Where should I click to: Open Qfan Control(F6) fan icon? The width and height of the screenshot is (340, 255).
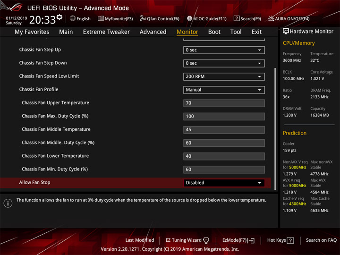tap(143, 18)
